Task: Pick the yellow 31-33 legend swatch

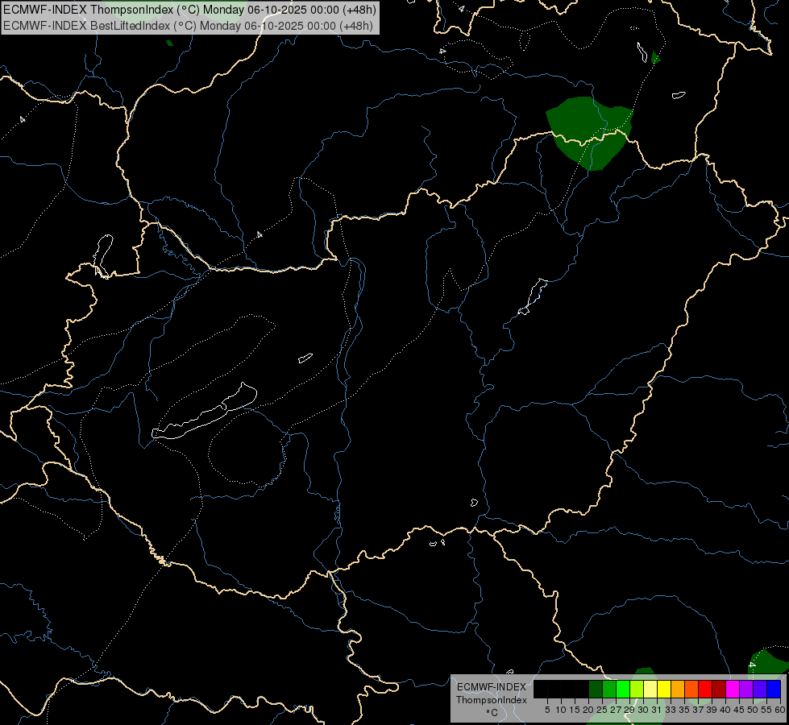Action: [664, 689]
